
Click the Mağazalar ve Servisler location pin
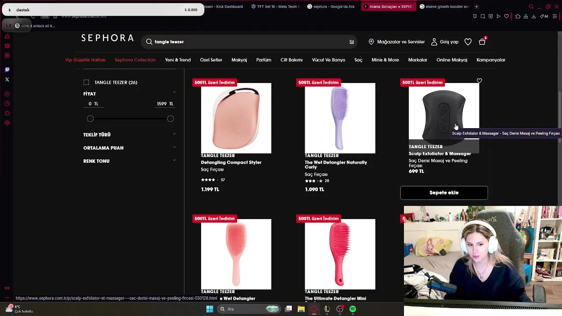(371, 42)
